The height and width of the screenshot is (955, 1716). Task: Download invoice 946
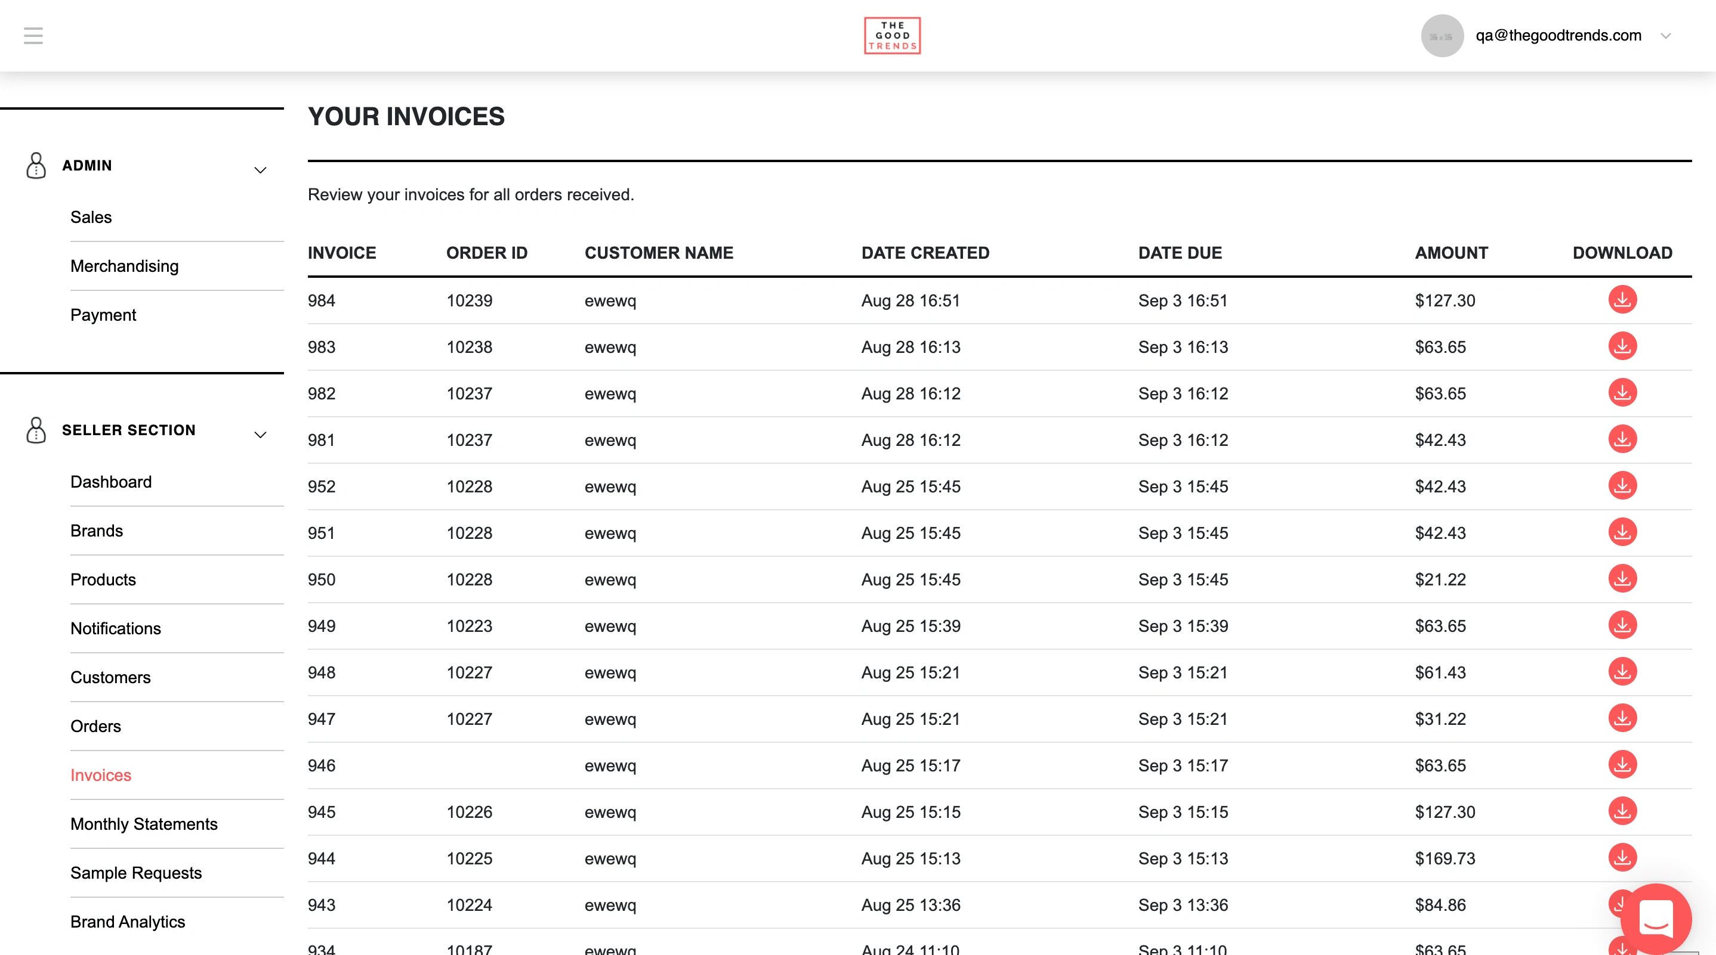1622,765
